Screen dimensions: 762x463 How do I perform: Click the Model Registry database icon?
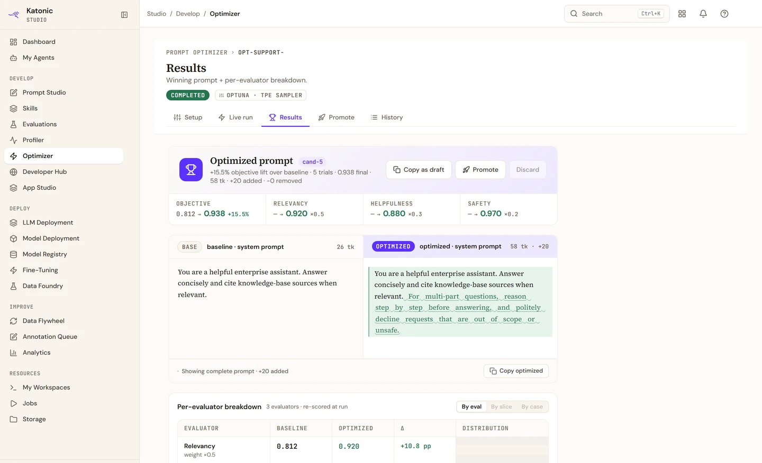14,254
